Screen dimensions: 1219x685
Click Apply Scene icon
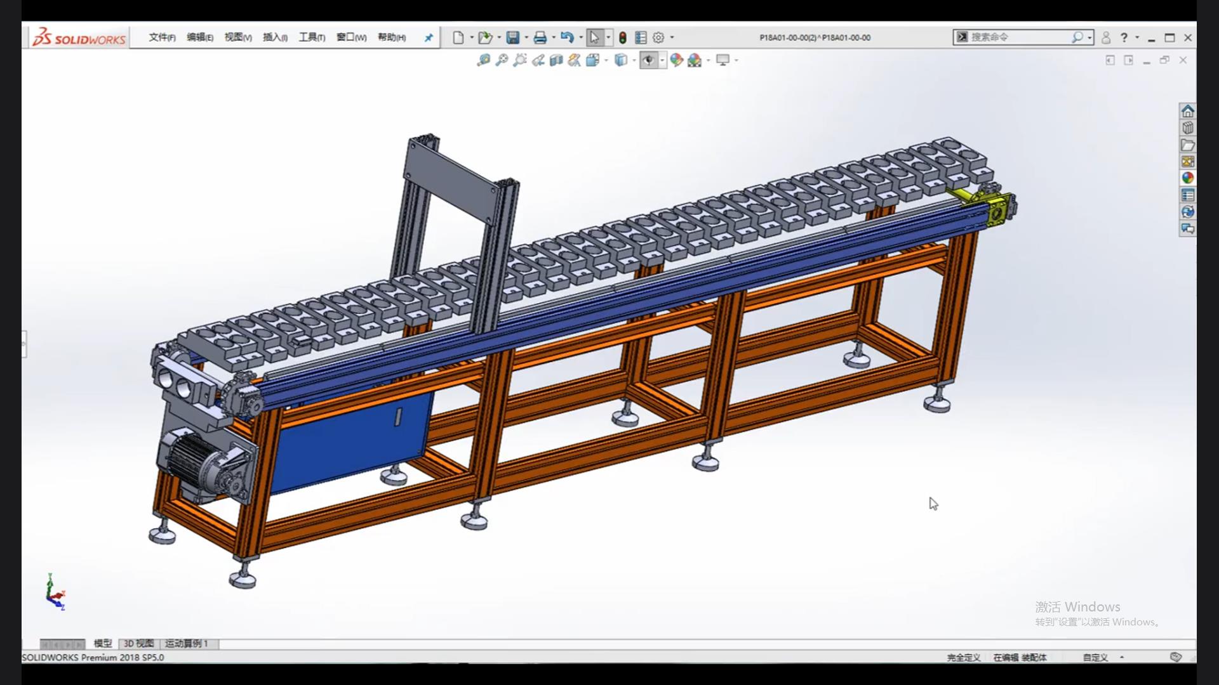click(695, 60)
